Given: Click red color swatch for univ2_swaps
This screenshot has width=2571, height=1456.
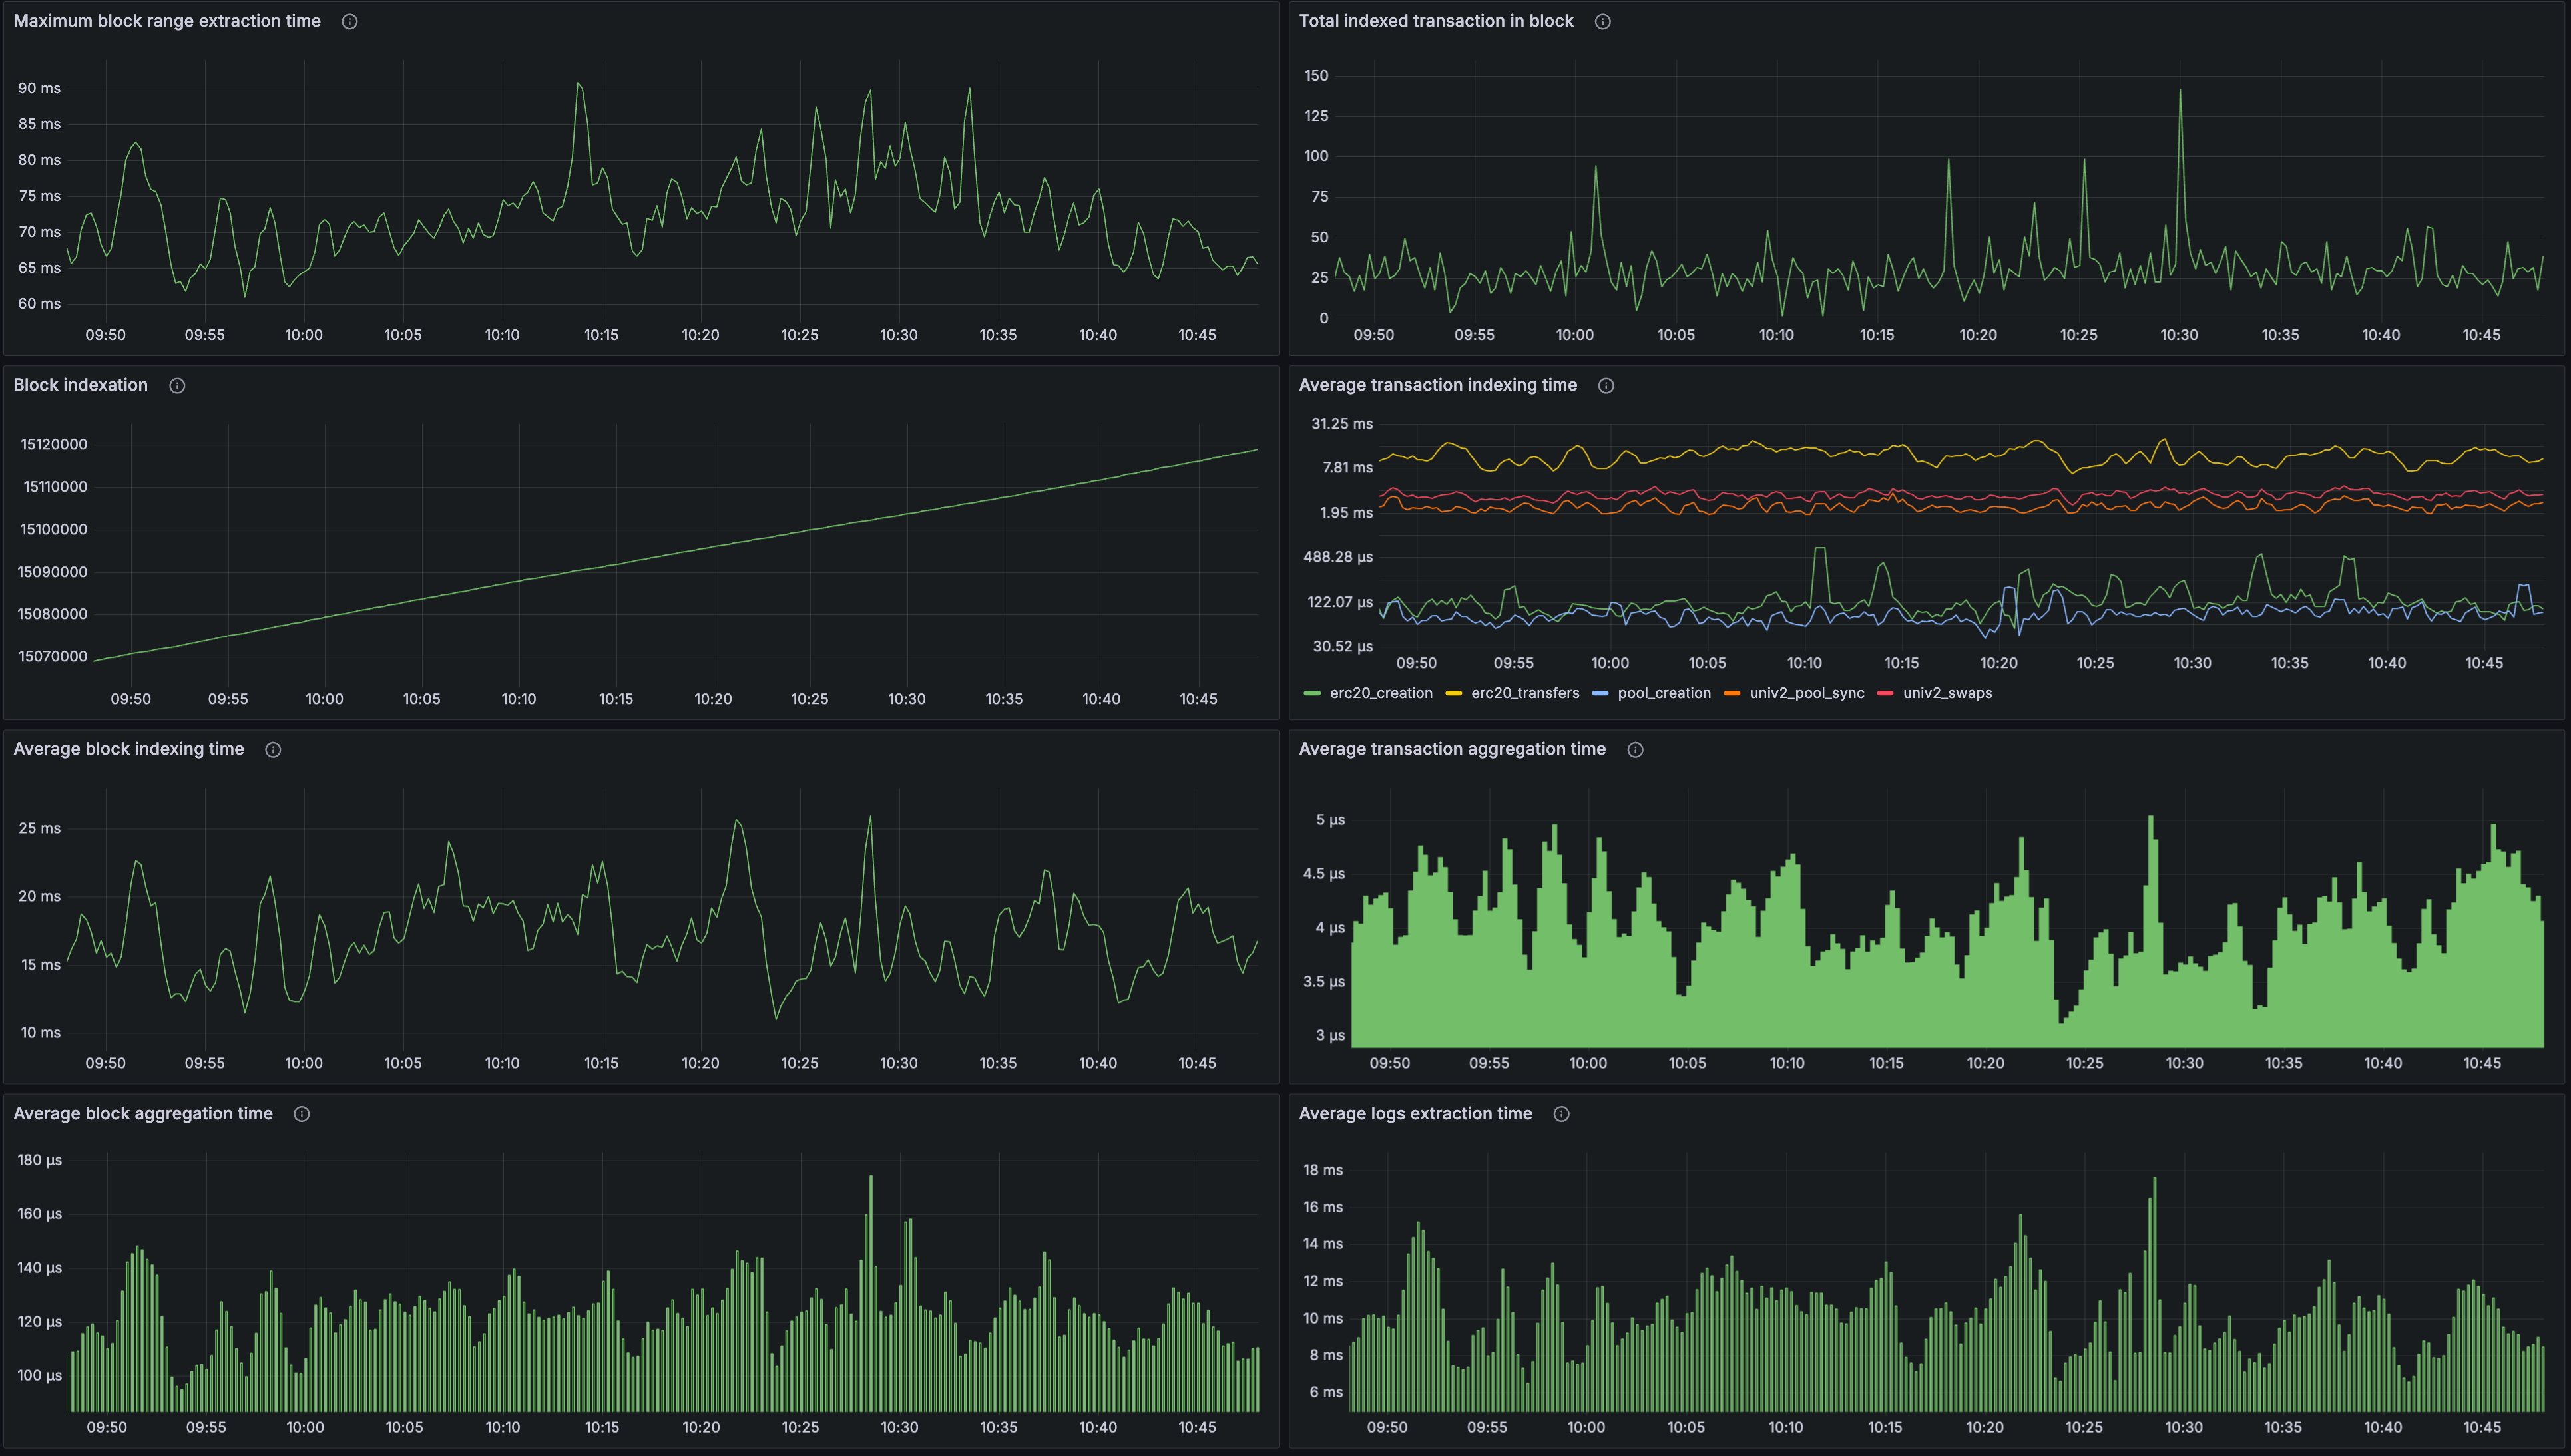Looking at the screenshot, I should 1886,693.
